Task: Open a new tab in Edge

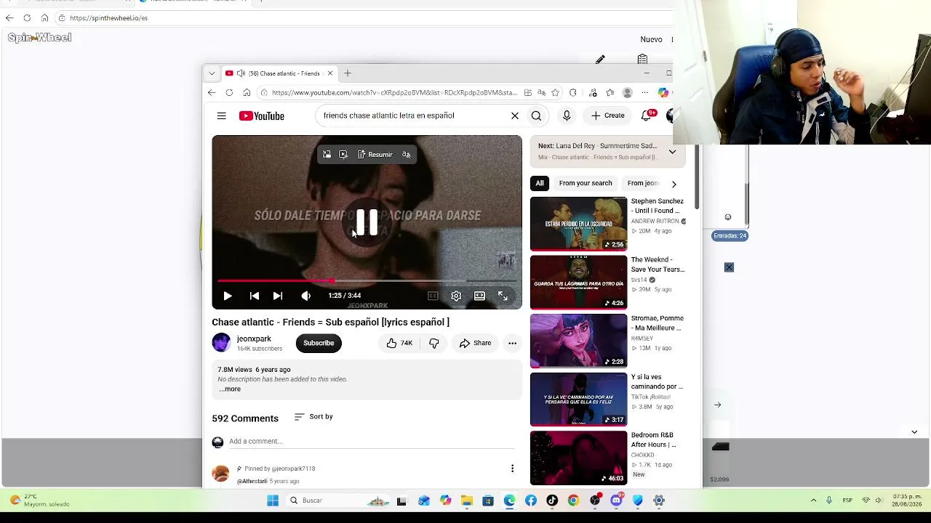Action: [x=348, y=73]
